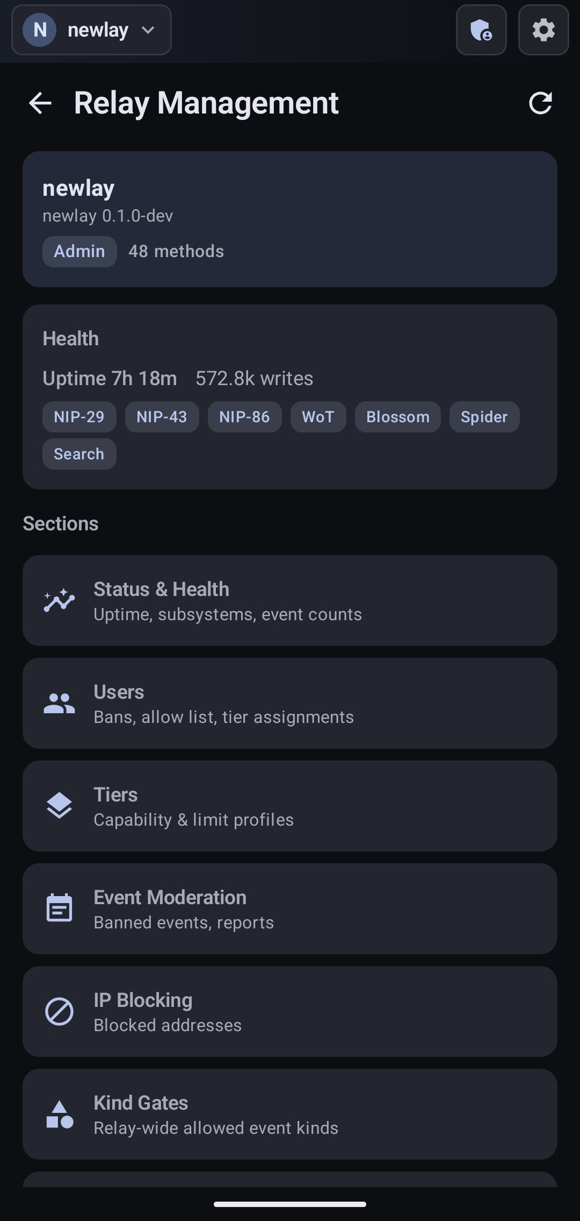Screen dimensions: 580x1221
Task: Open the Users section
Action: click(x=290, y=704)
